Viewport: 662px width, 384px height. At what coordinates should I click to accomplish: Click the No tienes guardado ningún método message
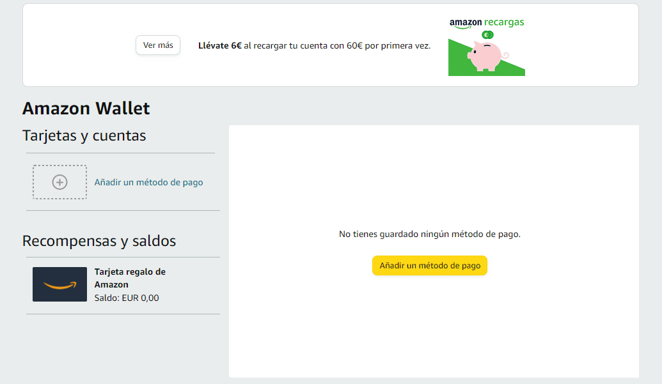point(429,234)
